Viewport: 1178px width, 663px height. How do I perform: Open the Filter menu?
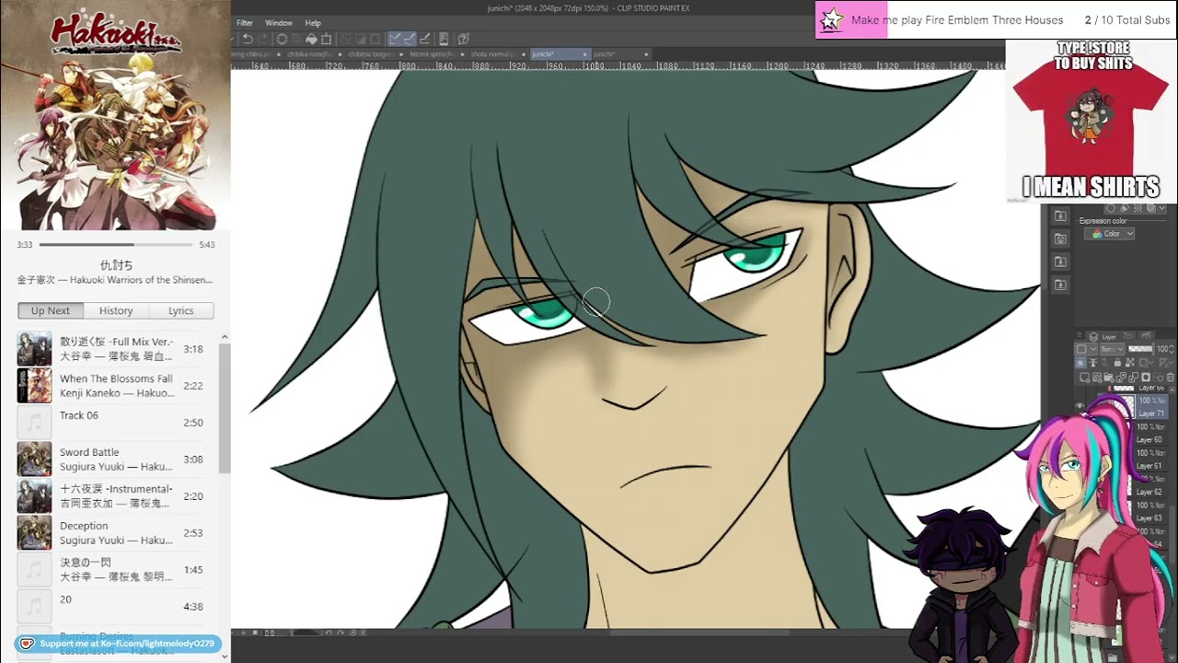click(245, 23)
